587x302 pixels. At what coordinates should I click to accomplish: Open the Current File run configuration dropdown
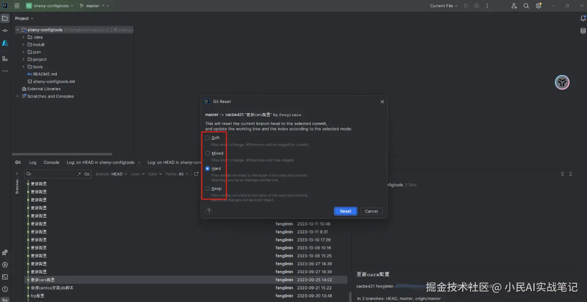[444, 6]
